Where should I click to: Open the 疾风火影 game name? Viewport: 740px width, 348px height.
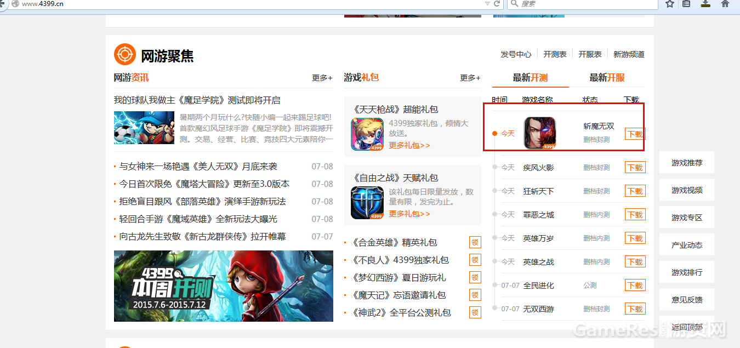539,168
